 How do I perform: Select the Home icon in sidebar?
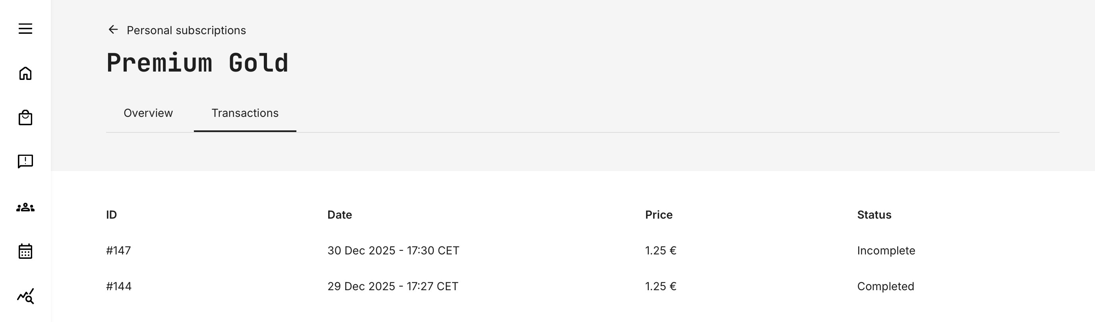click(x=25, y=74)
